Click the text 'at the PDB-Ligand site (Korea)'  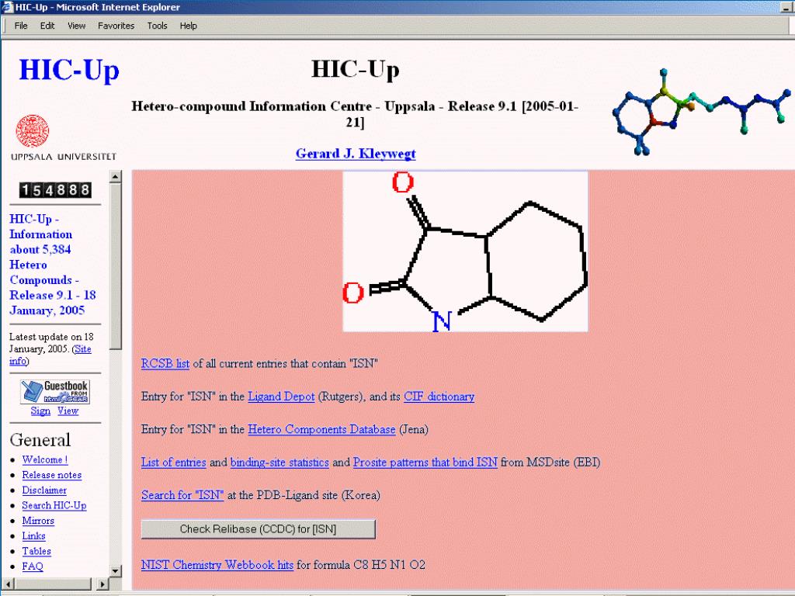(x=304, y=495)
